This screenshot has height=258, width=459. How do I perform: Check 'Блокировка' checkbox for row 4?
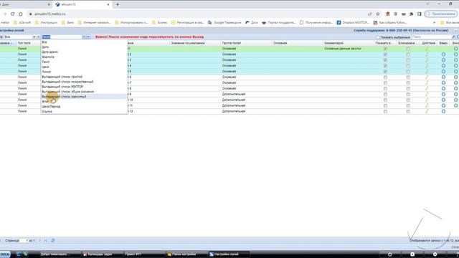[x=408, y=66]
